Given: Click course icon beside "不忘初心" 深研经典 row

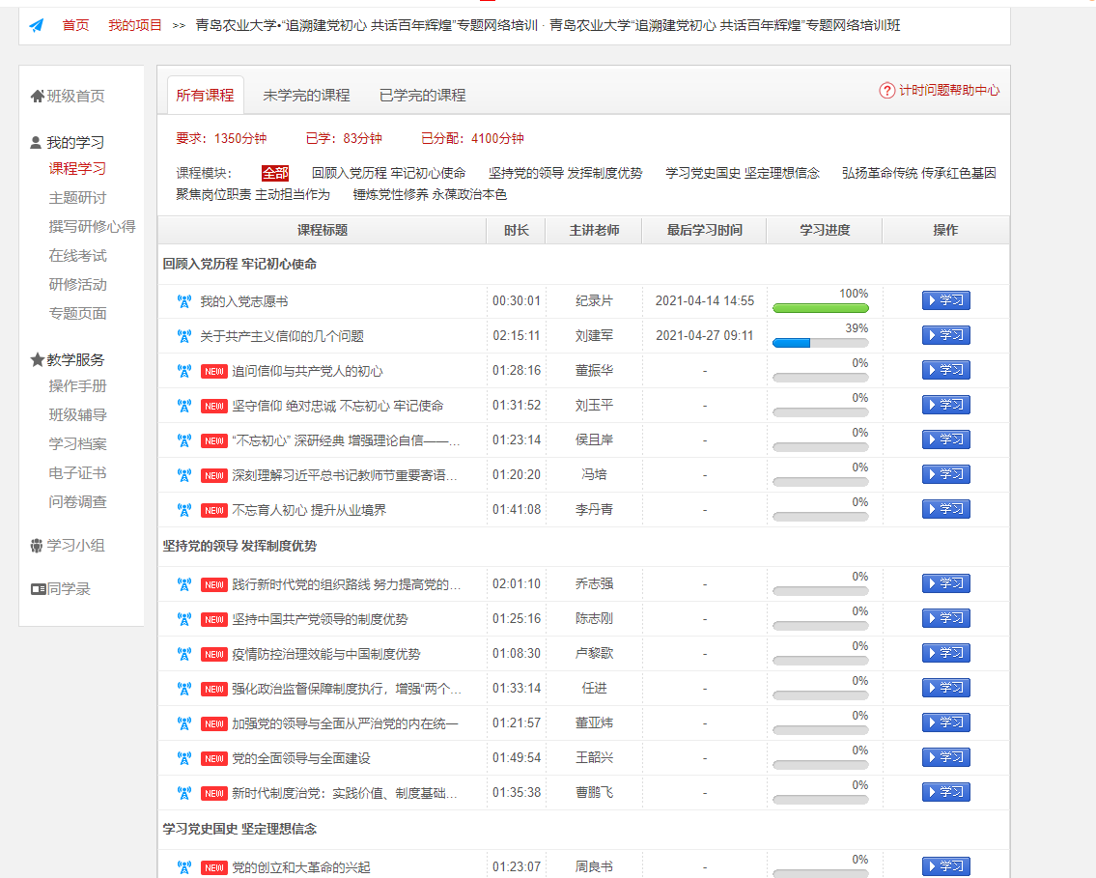Looking at the screenshot, I should (x=183, y=440).
